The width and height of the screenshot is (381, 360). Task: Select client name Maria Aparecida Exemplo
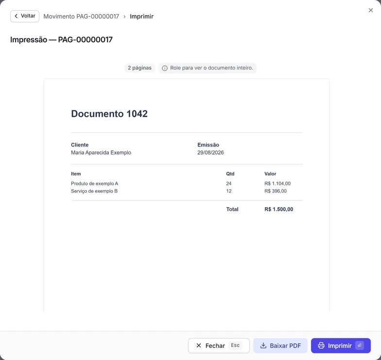(101, 153)
